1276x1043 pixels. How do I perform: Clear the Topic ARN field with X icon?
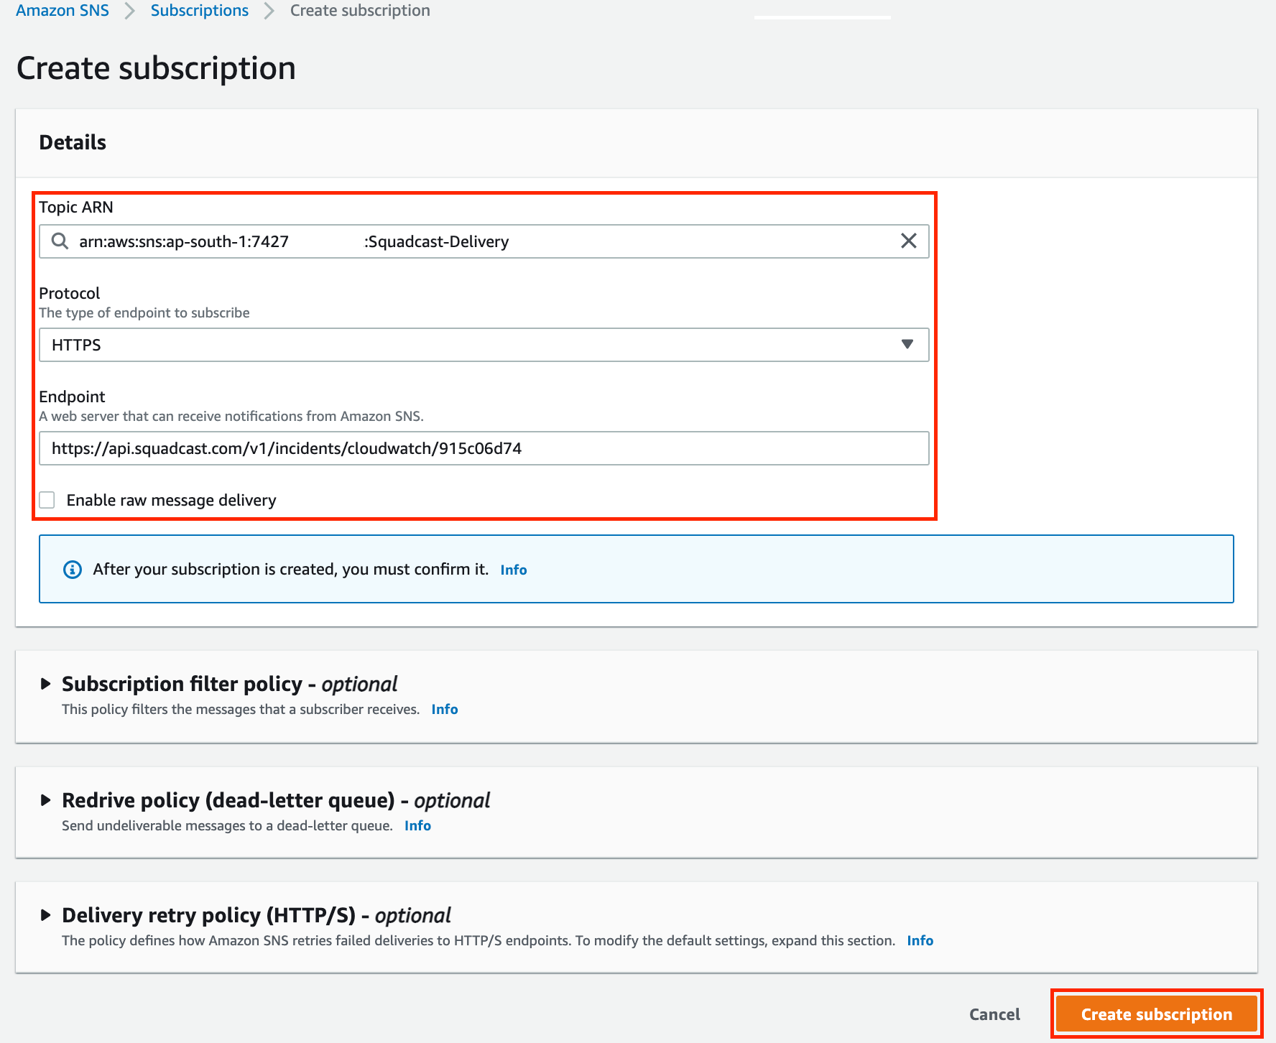(908, 241)
